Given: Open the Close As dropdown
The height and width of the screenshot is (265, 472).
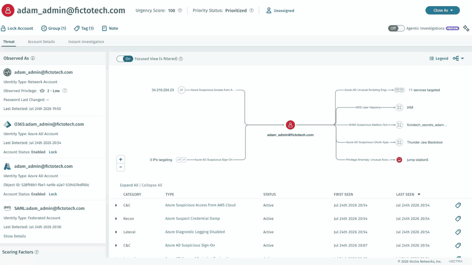Looking at the screenshot, I should (442, 10).
